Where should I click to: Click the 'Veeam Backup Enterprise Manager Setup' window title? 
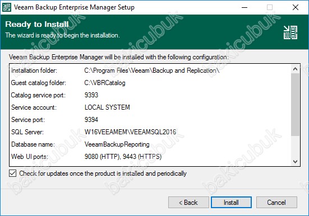pyautogui.click(x=74, y=7)
